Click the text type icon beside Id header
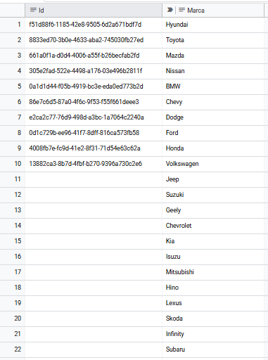 [33, 10]
